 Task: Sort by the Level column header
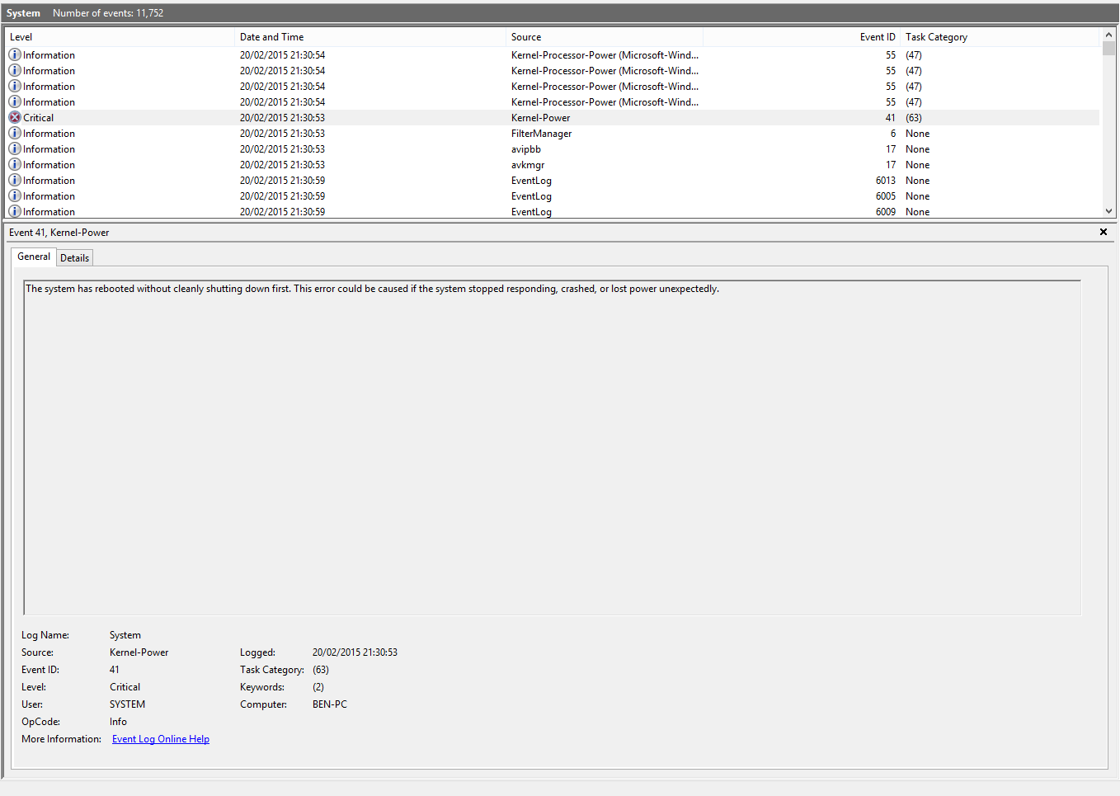[120, 37]
